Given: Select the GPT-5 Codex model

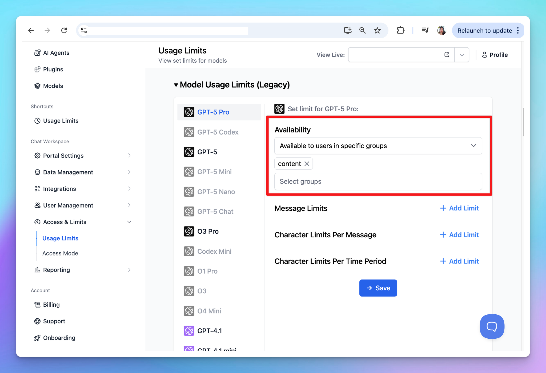Looking at the screenshot, I should (218, 132).
